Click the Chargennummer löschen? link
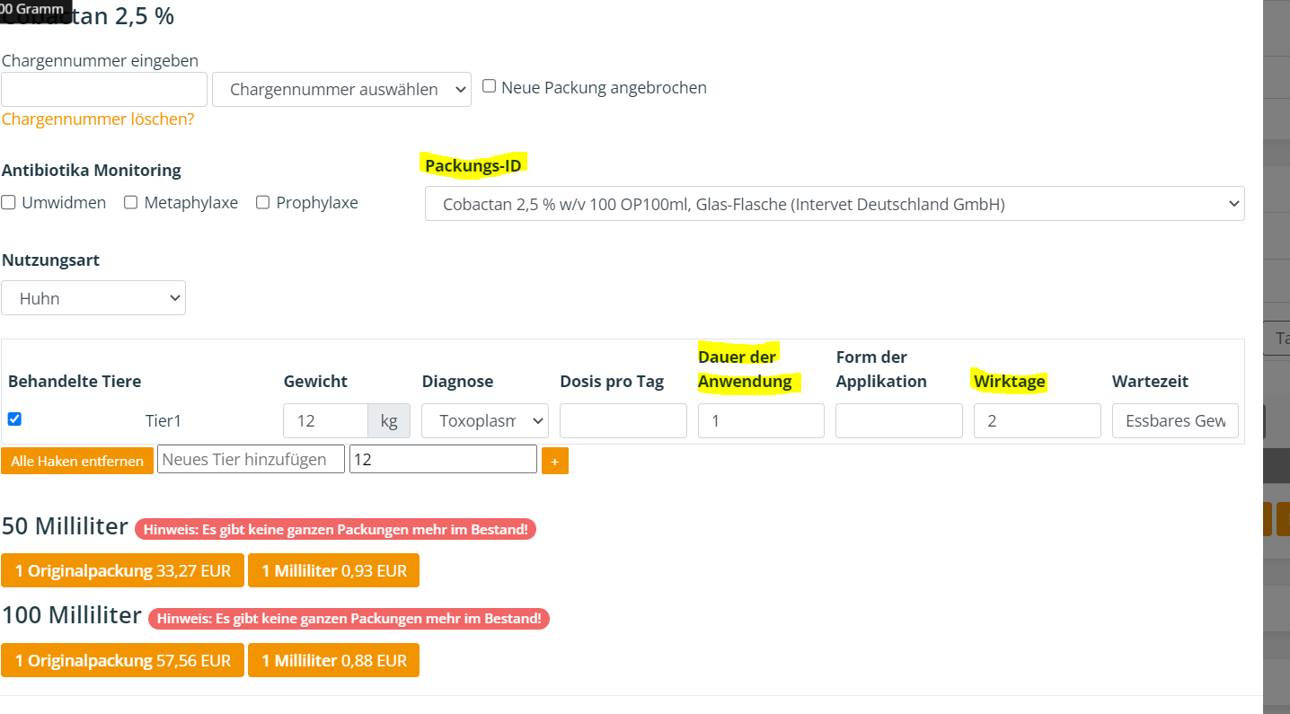 click(98, 119)
